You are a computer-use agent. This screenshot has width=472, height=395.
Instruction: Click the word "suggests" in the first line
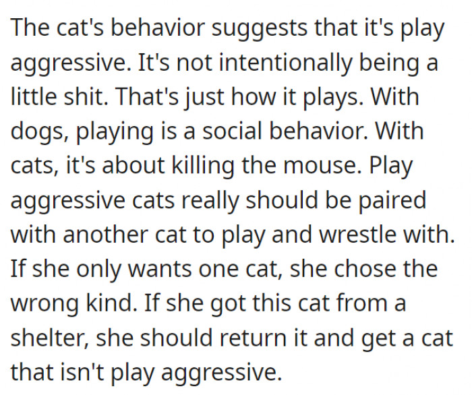(250, 28)
